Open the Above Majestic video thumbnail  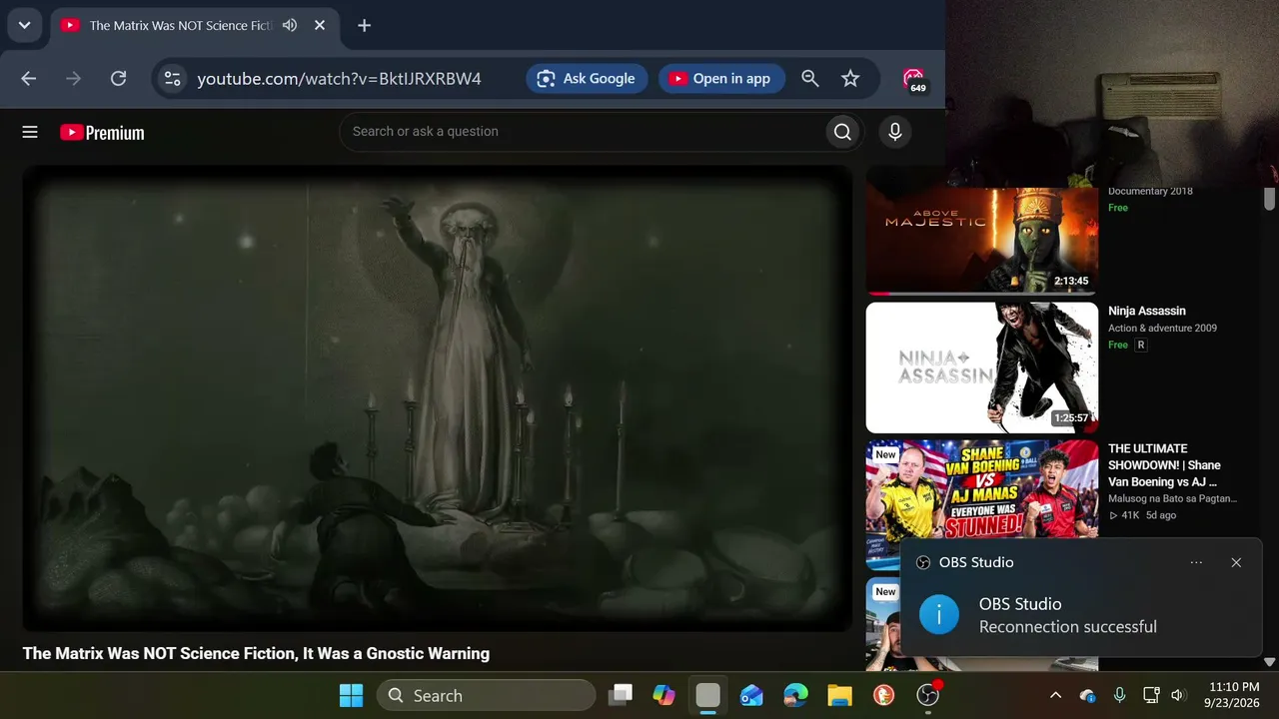point(982,240)
